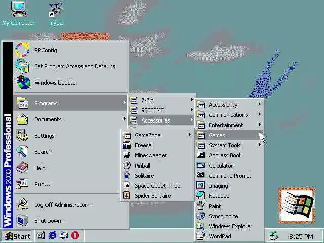The width and height of the screenshot is (324, 243).
Task: Expand the Accessories submenu arrow
Action: (x=191, y=120)
